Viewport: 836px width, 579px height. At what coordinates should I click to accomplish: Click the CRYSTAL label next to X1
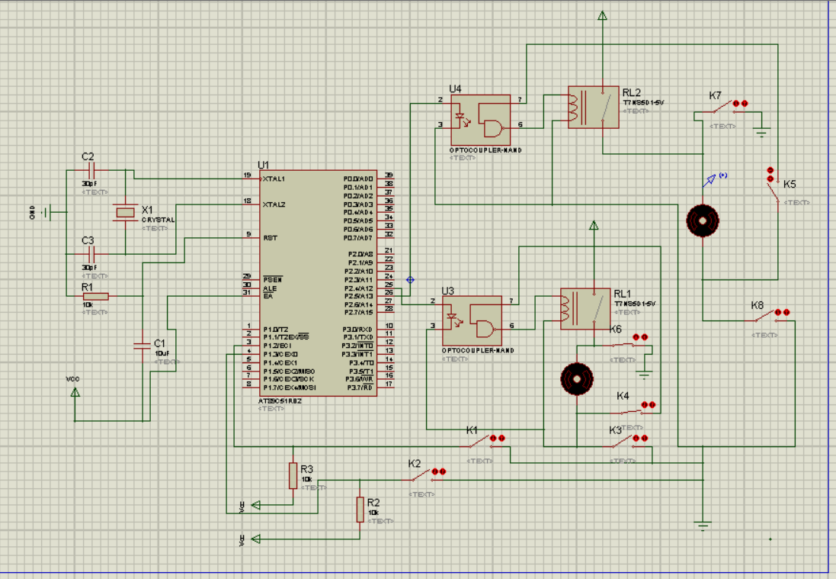click(159, 220)
